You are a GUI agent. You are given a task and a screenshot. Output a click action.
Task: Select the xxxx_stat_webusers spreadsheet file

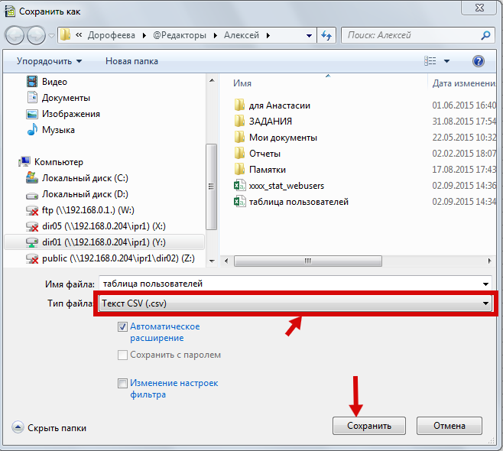point(285,186)
